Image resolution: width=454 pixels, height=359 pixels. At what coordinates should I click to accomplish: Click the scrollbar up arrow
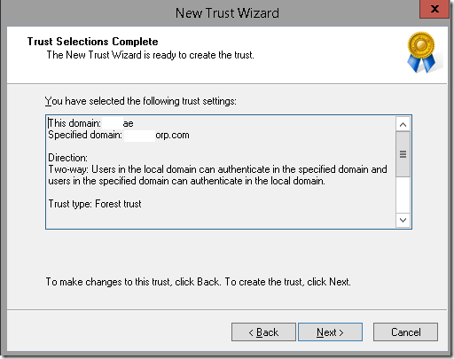(403, 124)
